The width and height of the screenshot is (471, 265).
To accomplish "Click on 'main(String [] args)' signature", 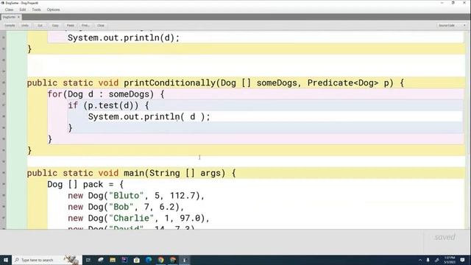I will tap(174, 173).
